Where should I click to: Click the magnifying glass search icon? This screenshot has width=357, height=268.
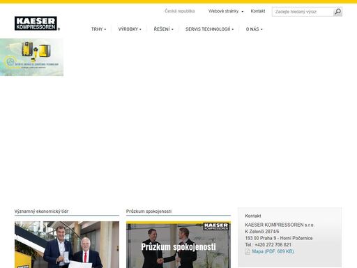pos(337,12)
